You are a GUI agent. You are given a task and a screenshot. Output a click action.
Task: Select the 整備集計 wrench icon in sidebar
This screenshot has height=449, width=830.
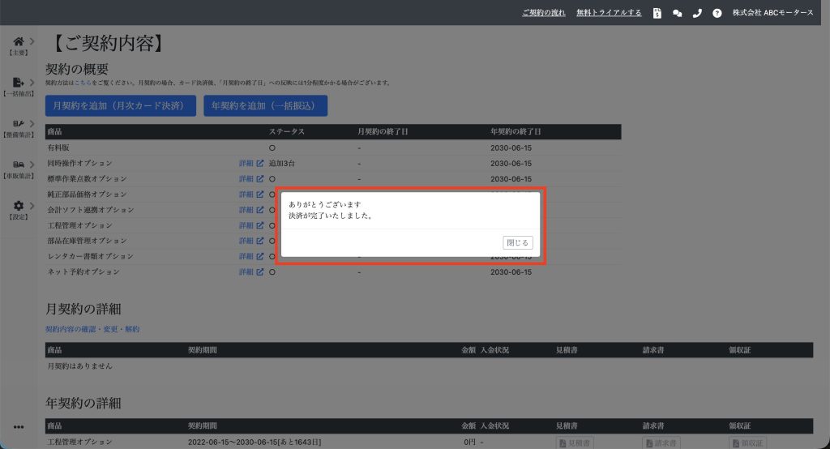coord(19,124)
